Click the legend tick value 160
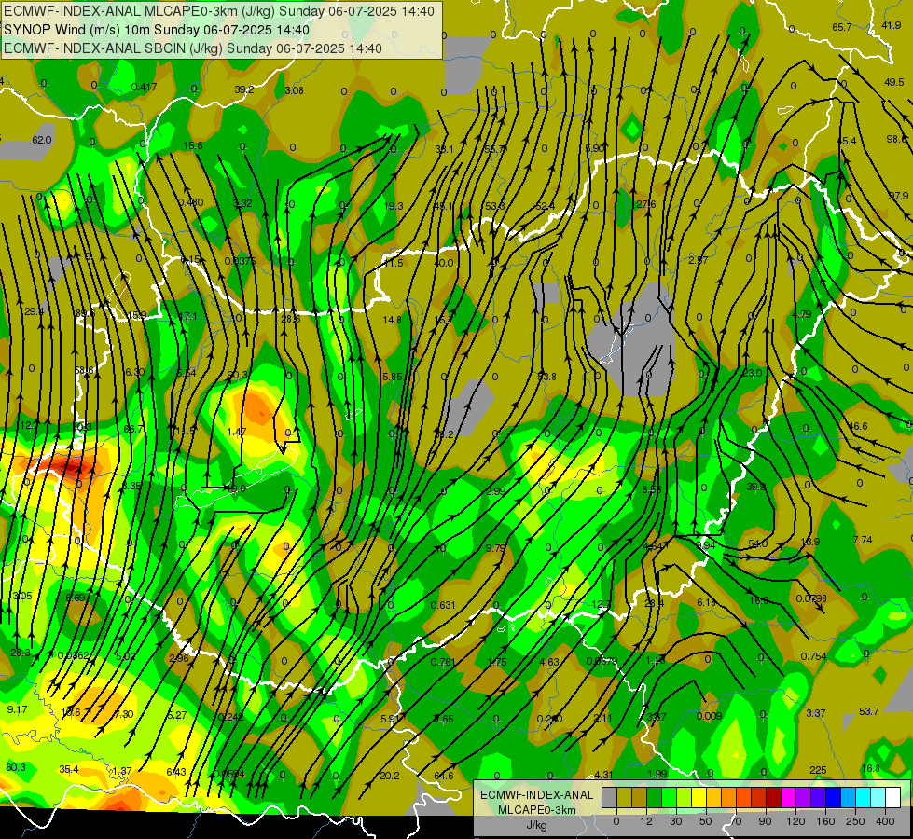 click(x=825, y=821)
